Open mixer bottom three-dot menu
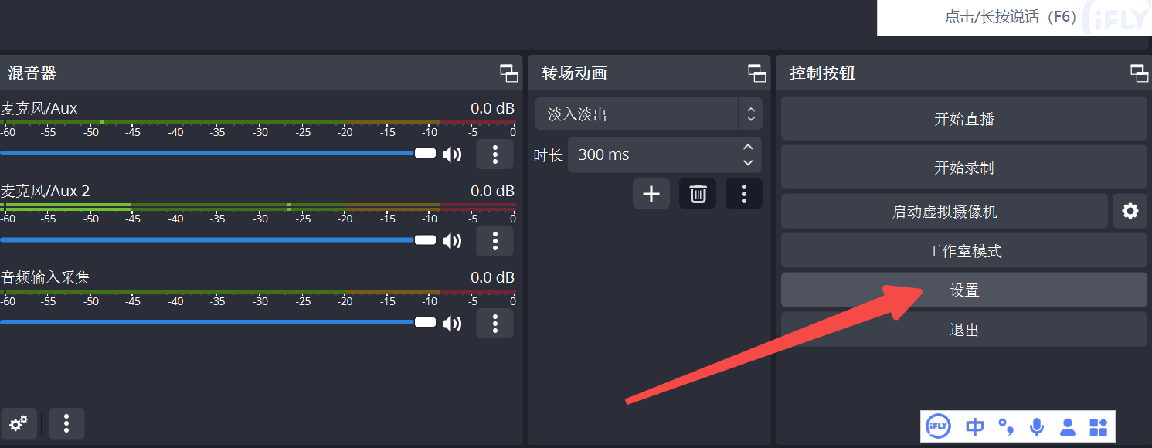 pyautogui.click(x=66, y=423)
